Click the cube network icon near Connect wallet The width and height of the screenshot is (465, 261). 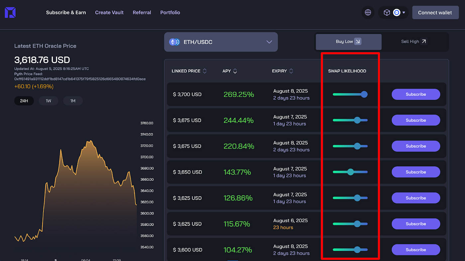click(387, 12)
